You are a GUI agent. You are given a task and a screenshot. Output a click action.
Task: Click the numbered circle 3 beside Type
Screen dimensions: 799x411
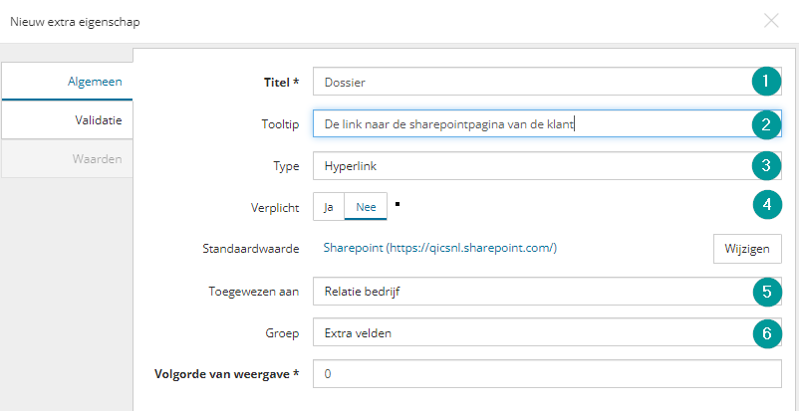[x=767, y=165]
